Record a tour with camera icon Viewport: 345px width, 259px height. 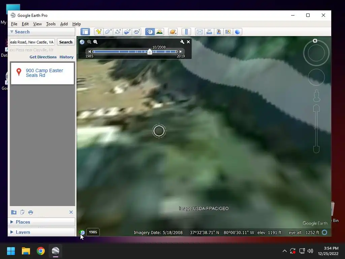click(137, 32)
